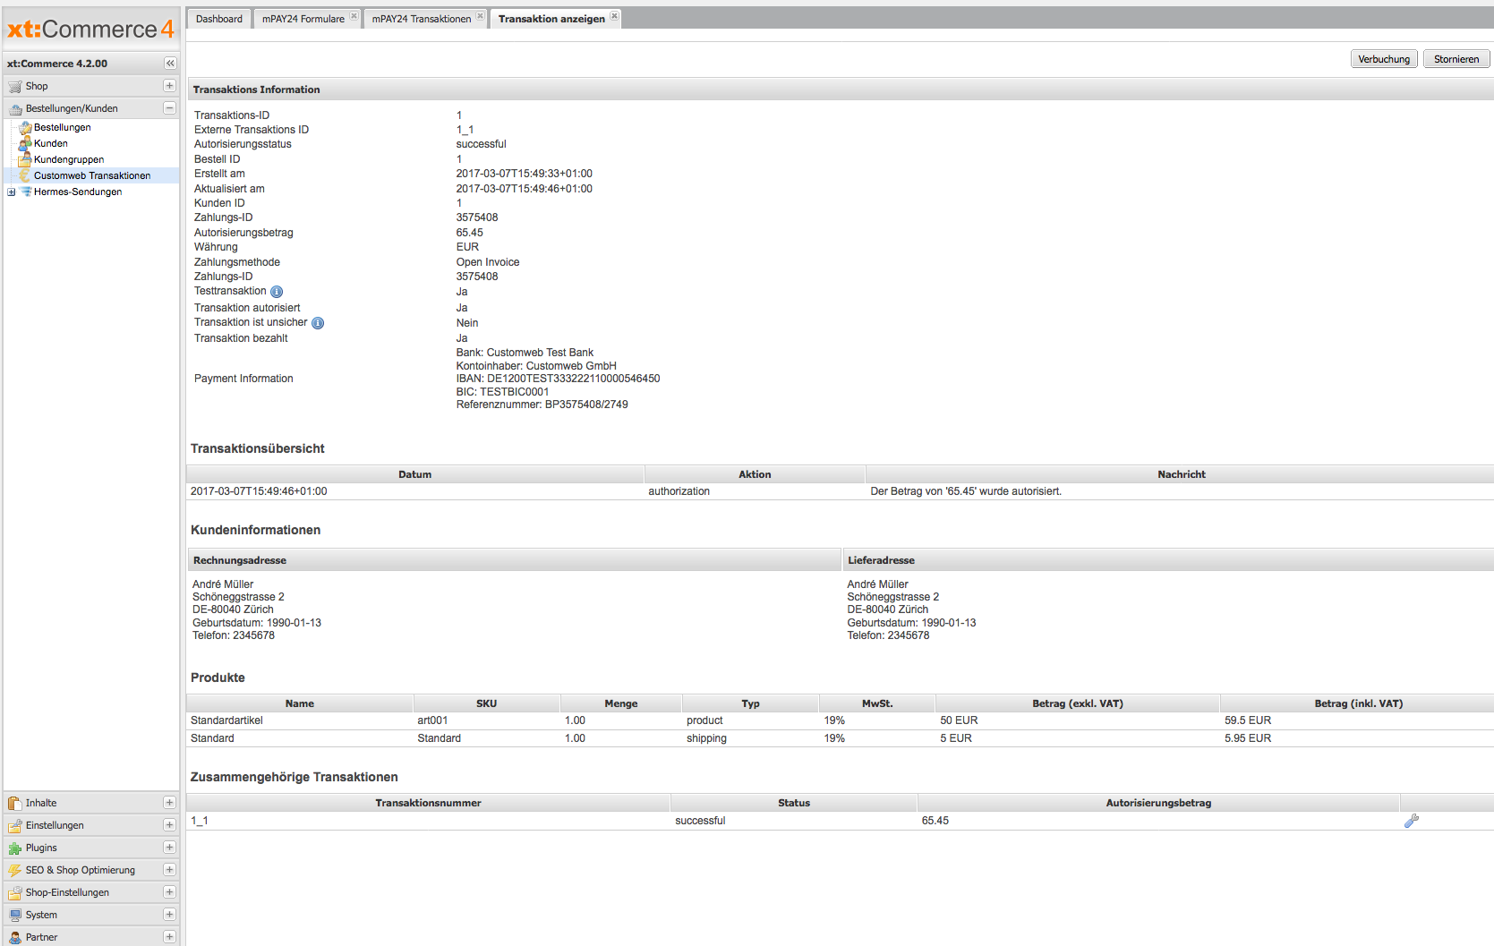
Task: Select Kundengruppen in the navigation tree
Action: 68,159
